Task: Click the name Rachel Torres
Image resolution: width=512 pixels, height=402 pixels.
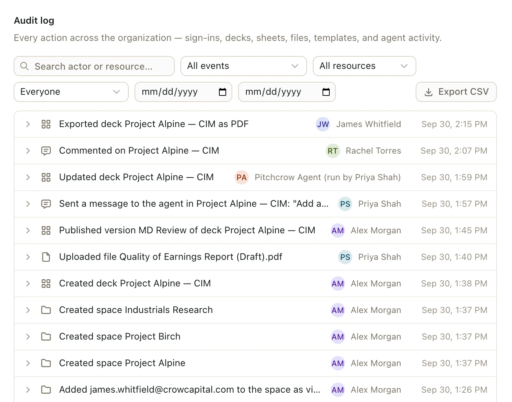Action: coord(373,151)
